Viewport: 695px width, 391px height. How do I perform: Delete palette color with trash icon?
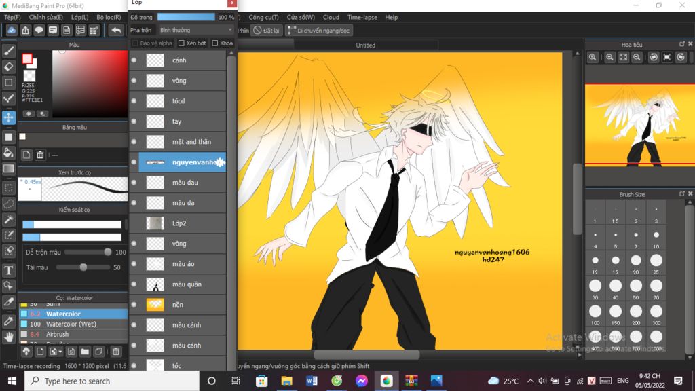(40, 155)
